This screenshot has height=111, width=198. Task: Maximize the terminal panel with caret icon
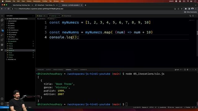pos(193,70)
